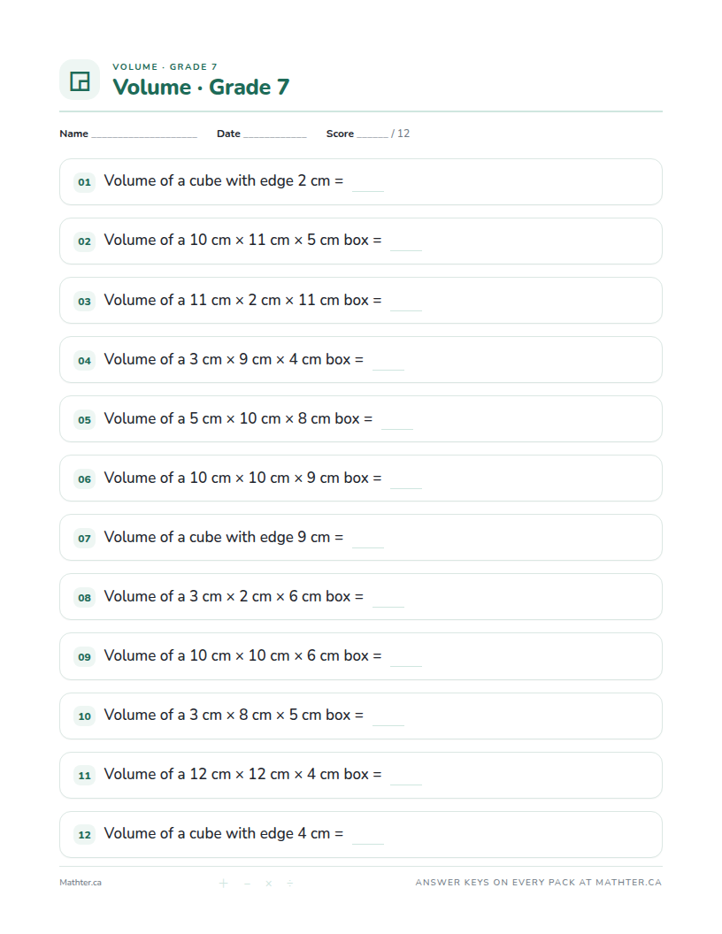
Task: Click text 'Volume of a cube with edge 4 cm ='
Action: coord(224,833)
